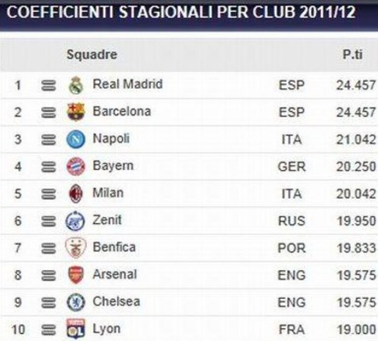378x341 pixels.
Task: Click the Benfica team name
Action: pyautogui.click(x=114, y=247)
